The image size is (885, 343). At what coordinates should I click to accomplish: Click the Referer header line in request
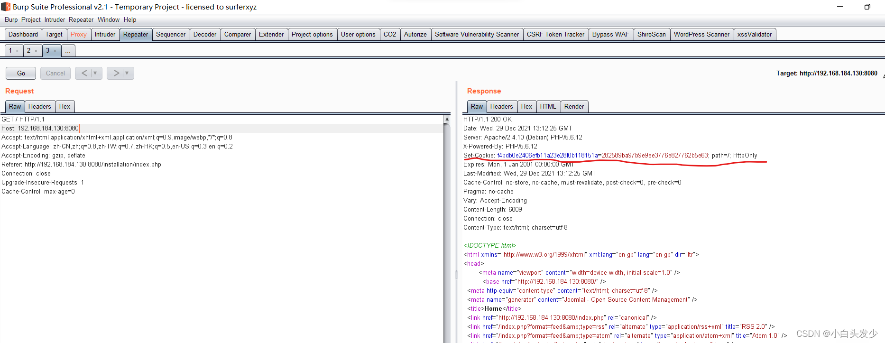click(x=81, y=164)
